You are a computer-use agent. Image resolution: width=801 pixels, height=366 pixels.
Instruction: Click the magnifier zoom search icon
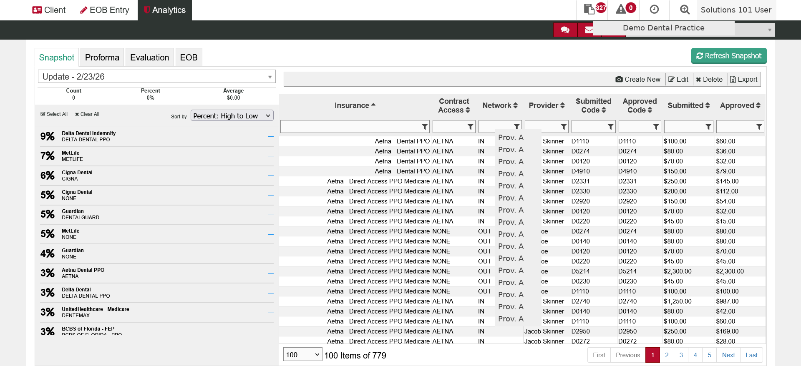click(685, 9)
